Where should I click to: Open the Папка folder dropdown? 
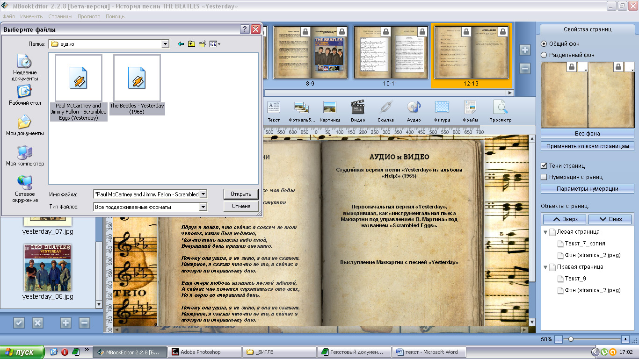tap(165, 44)
